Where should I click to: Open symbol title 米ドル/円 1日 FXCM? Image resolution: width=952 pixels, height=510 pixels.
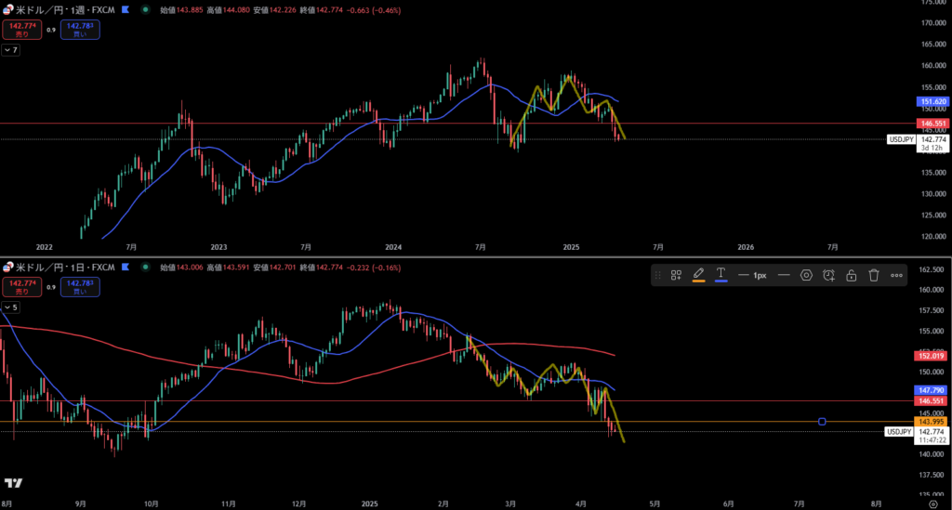(x=65, y=268)
